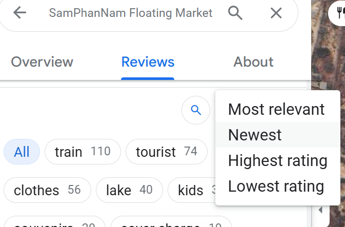Select the lake filter chip
The width and height of the screenshot is (345, 227).
click(129, 190)
